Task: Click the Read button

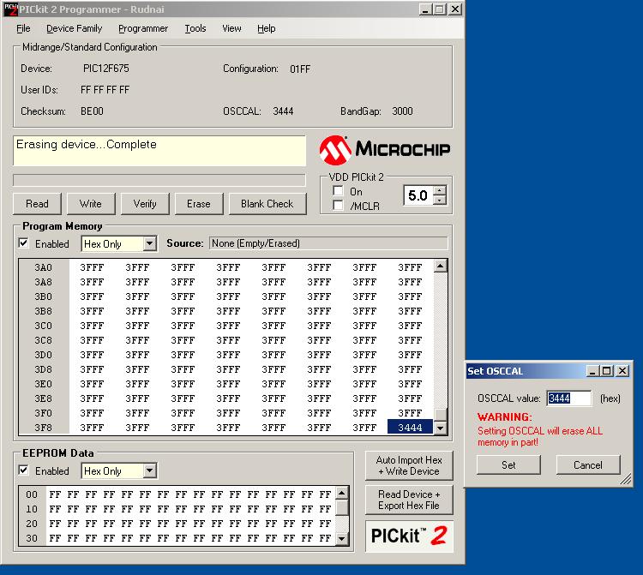Action: (x=37, y=204)
